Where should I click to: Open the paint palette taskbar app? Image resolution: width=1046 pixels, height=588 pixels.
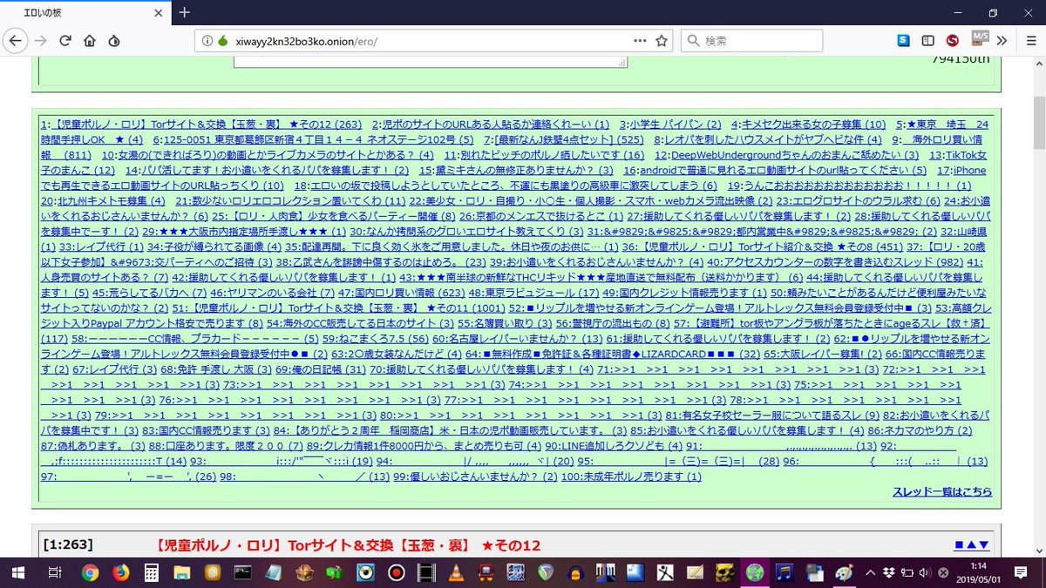point(845,572)
